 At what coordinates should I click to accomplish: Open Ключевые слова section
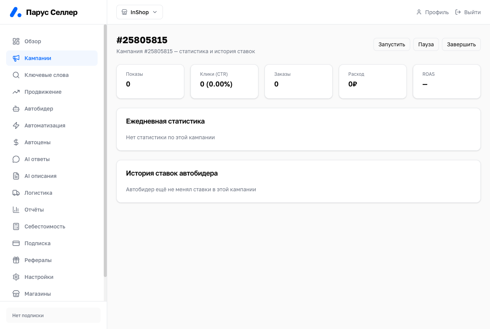[x=52, y=75]
